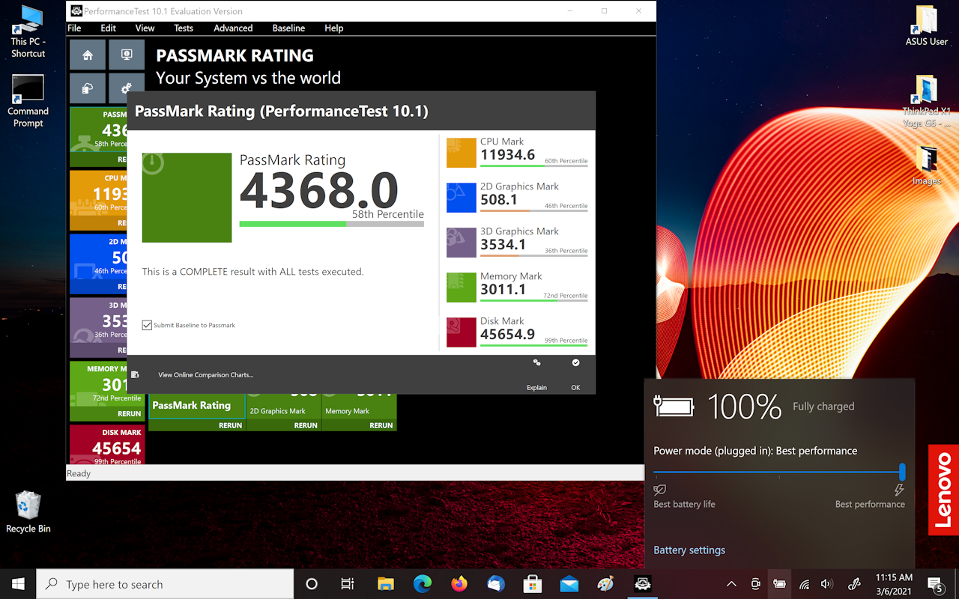959x599 pixels.
Task: Click View Online Comparison Charts link
Action: (206, 375)
